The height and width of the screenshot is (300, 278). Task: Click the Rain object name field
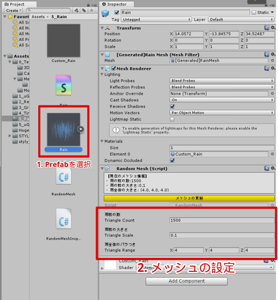pos(185,12)
